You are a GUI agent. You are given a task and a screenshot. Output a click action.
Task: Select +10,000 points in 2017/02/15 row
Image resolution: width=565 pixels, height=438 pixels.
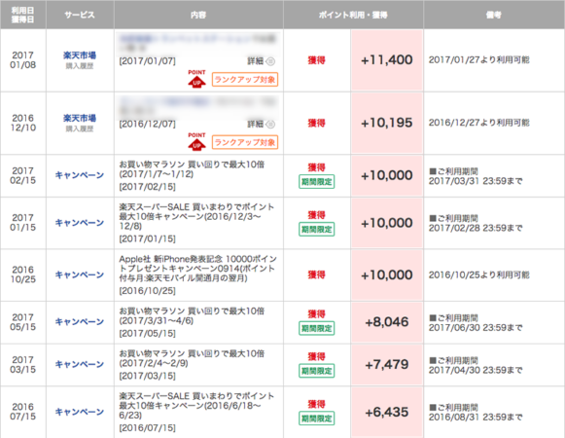[x=387, y=175]
